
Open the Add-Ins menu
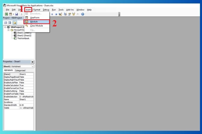click(x=70, y=10)
